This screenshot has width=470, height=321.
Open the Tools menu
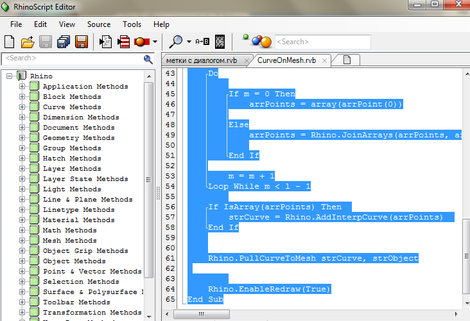click(132, 24)
